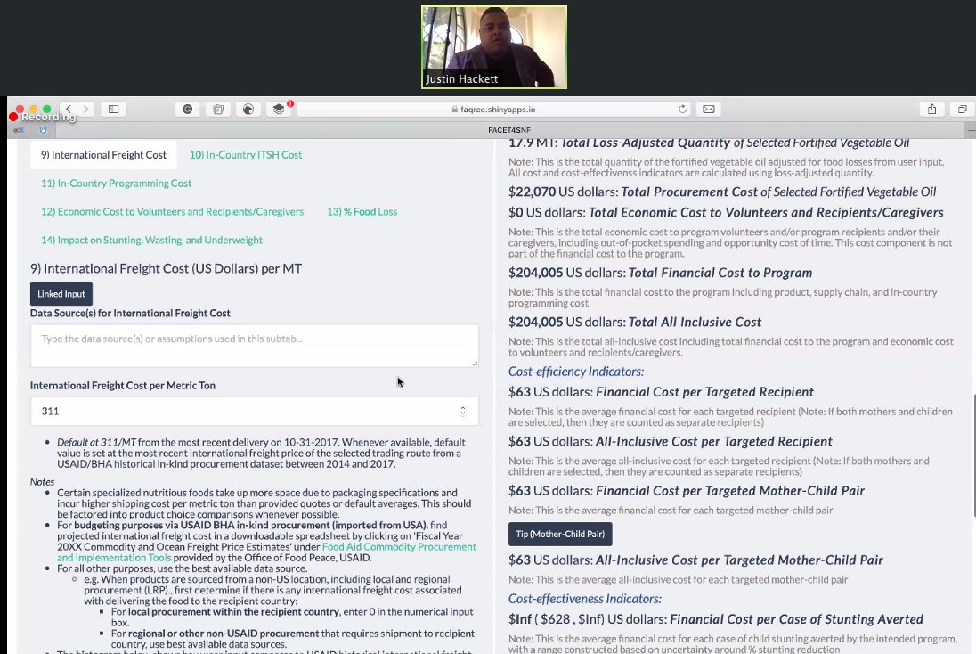
Task: Open 12) Economic Cost to Volunteers tab
Action: pyautogui.click(x=173, y=212)
